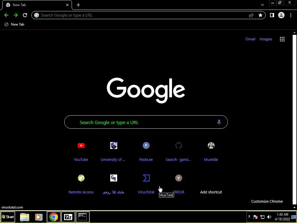
Task: Open the ERROR shortcut icon
Action: tap(179, 178)
